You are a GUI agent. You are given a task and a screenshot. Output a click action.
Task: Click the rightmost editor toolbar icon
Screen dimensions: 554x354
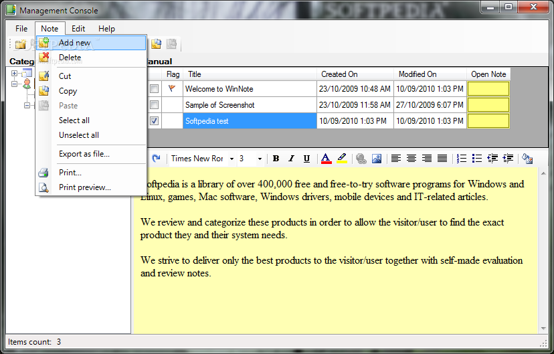pos(527,159)
